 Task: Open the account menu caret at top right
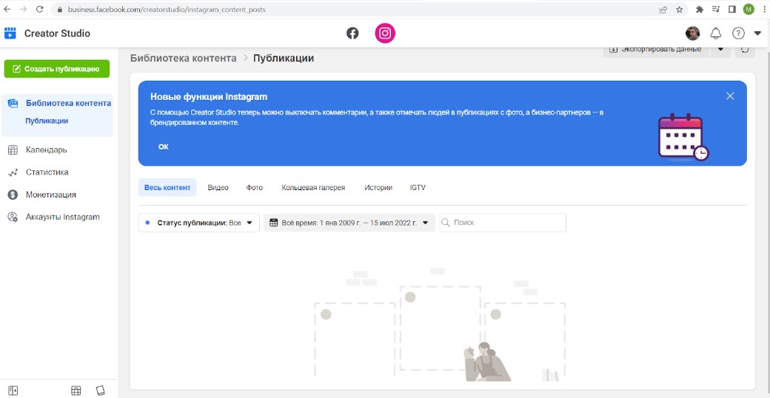tap(757, 33)
